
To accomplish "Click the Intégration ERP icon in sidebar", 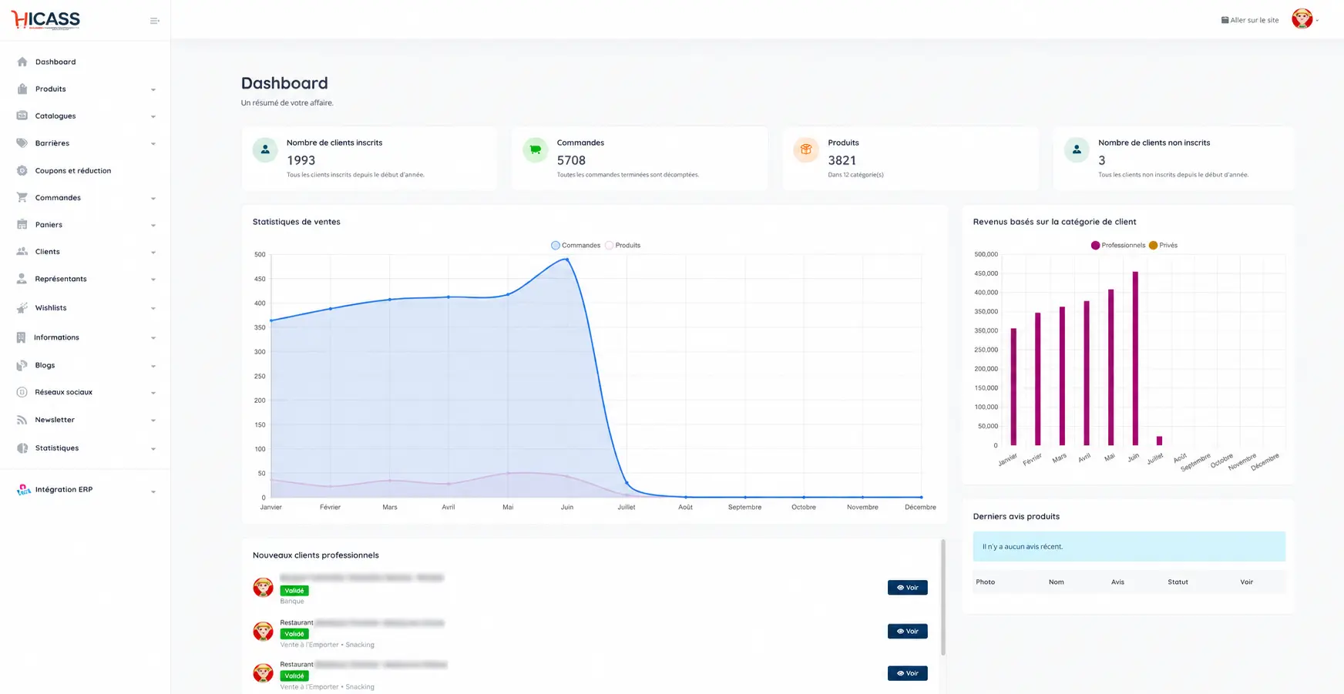I will point(23,490).
